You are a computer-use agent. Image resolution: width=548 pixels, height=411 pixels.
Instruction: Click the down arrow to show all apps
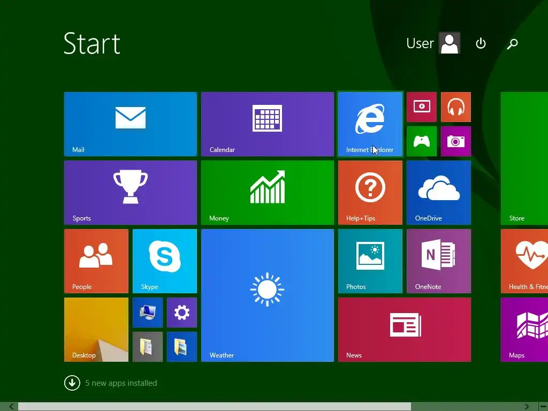point(72,383)
